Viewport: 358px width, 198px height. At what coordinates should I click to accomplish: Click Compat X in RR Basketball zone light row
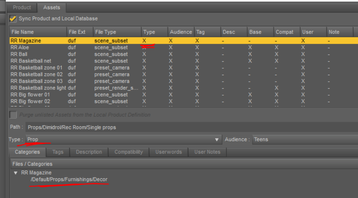tap(276, 88)
